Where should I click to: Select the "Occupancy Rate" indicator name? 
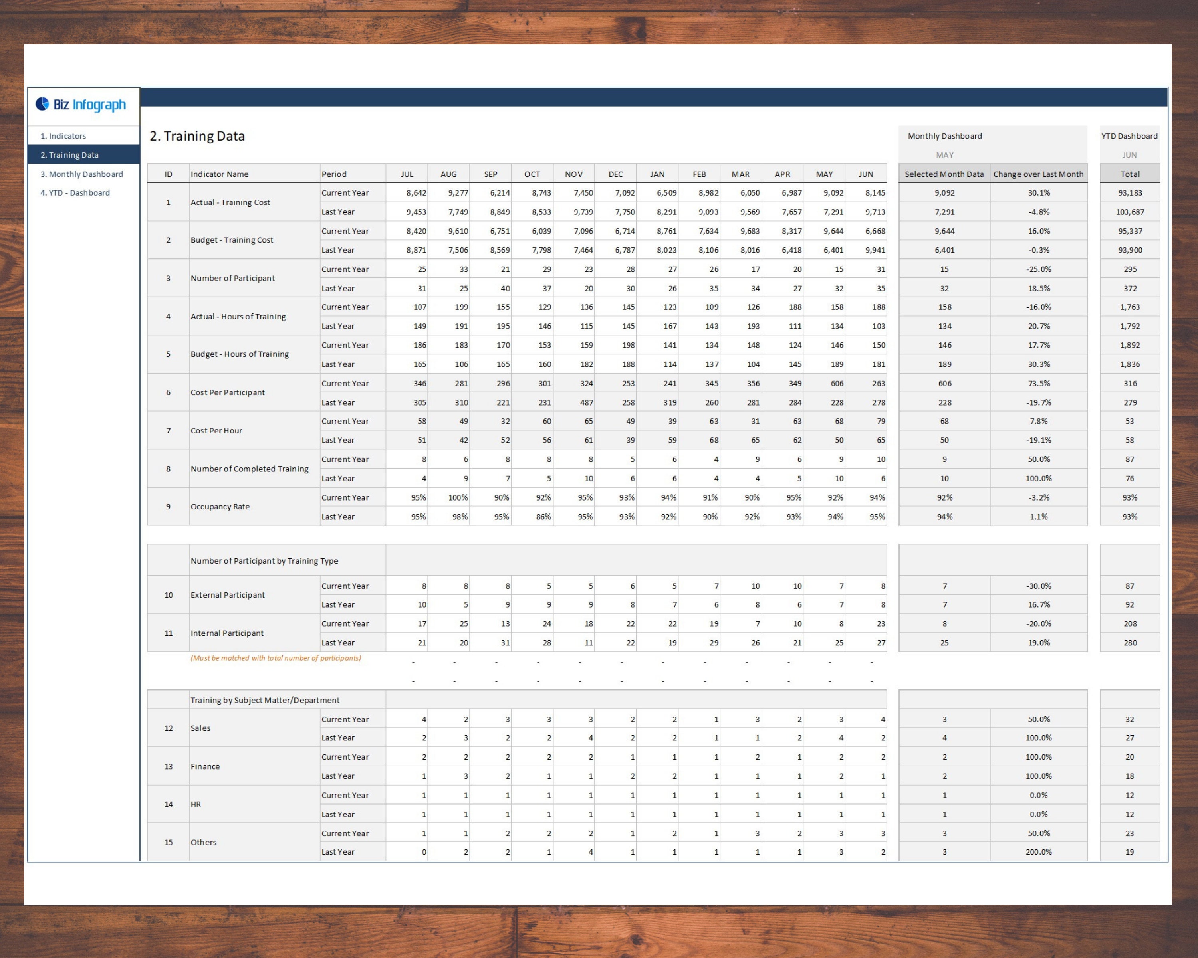tap(220, 507)
